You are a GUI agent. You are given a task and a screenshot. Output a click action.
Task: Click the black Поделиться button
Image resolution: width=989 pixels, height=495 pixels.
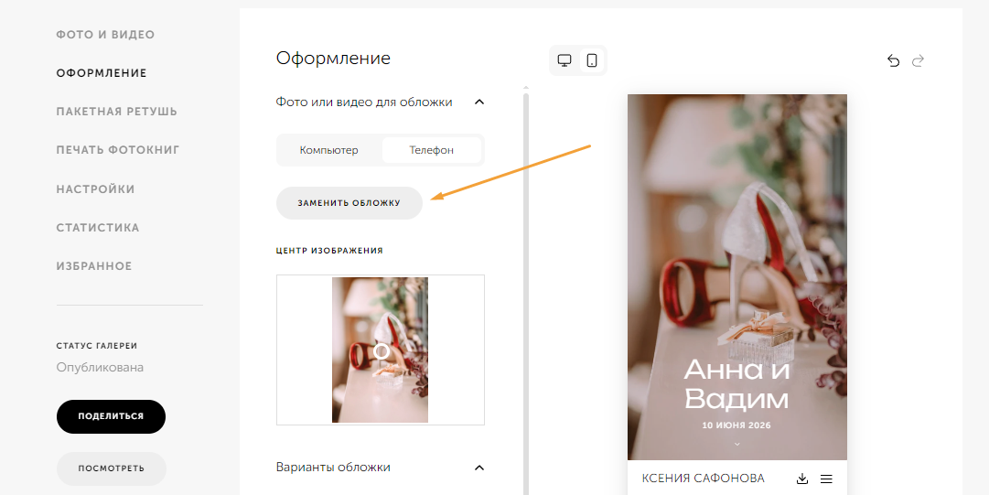click(x=111, y=416)
